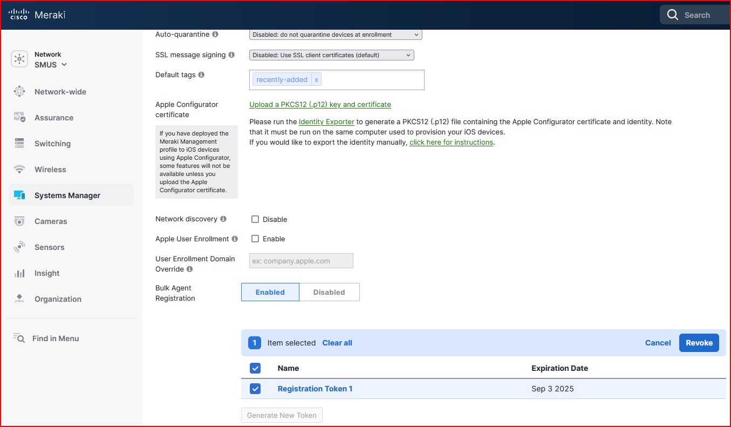Viewport: 731px width, 427px height.
Task: Click the Network hub icon
Action: click(19, 59)
